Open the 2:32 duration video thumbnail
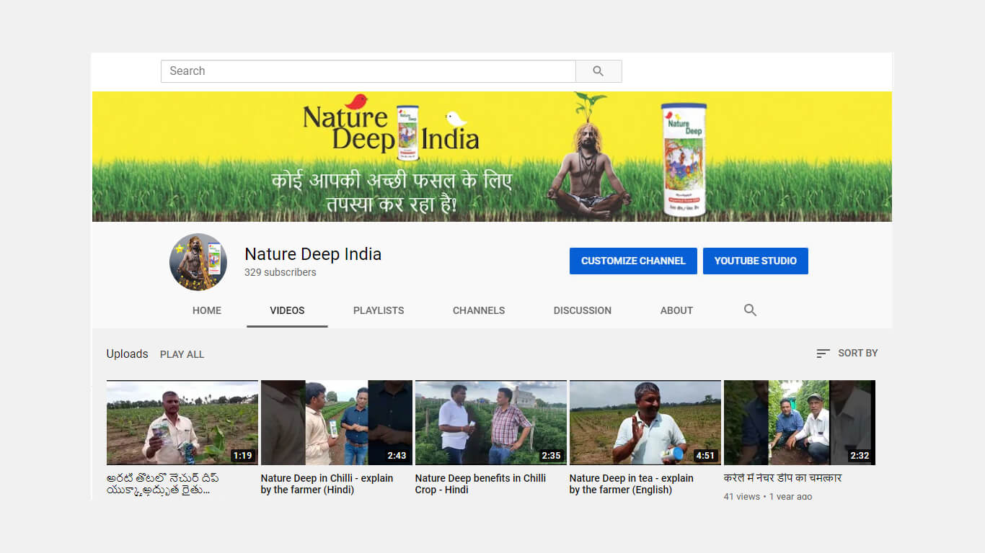 tap(800, 423)
